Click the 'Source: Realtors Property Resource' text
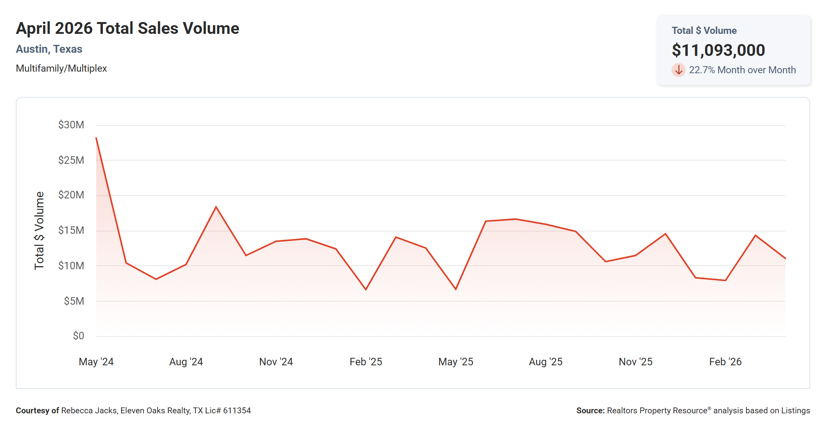Viewport: 826px width, 433px height. [x=693, y=411]
